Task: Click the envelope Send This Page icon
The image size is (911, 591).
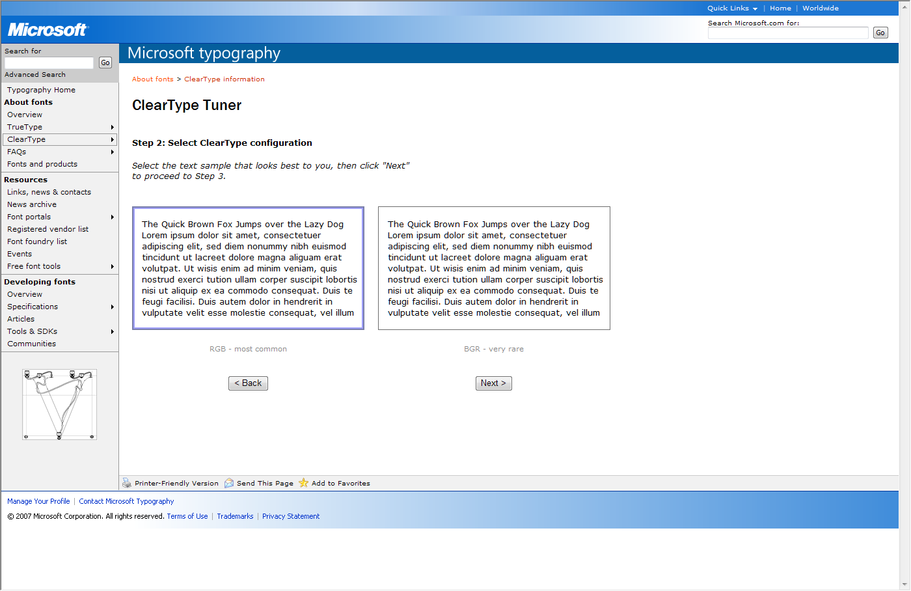Action: (x=229, y=483)
